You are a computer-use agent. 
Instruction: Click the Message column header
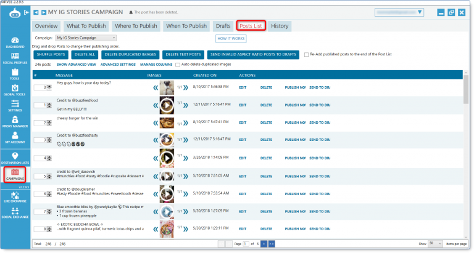(64, 75)
